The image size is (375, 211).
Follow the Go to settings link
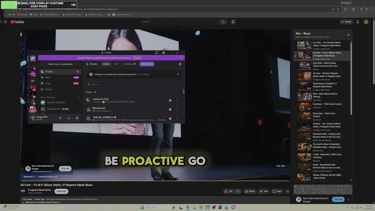143,74
